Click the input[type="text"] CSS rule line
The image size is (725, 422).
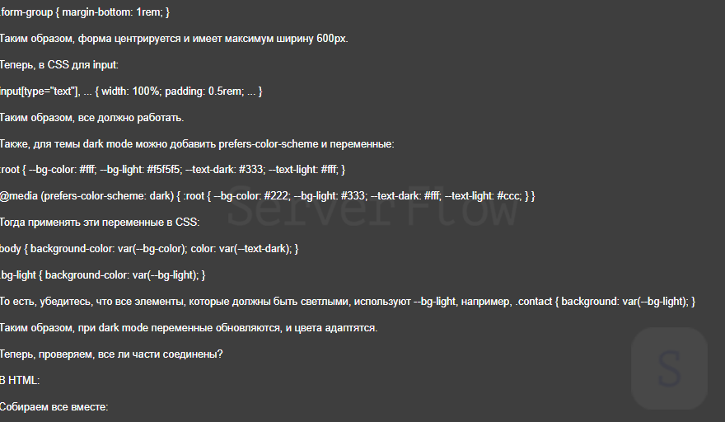131,91
